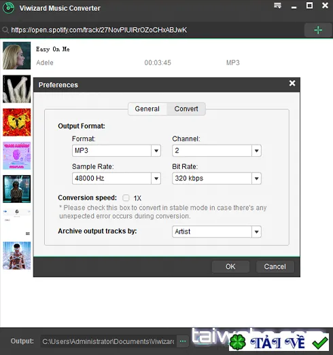The width and height of the screenshot is (333, 355).
Task: Select the red butterfly album thumbnail
Action: coord(16,122)
